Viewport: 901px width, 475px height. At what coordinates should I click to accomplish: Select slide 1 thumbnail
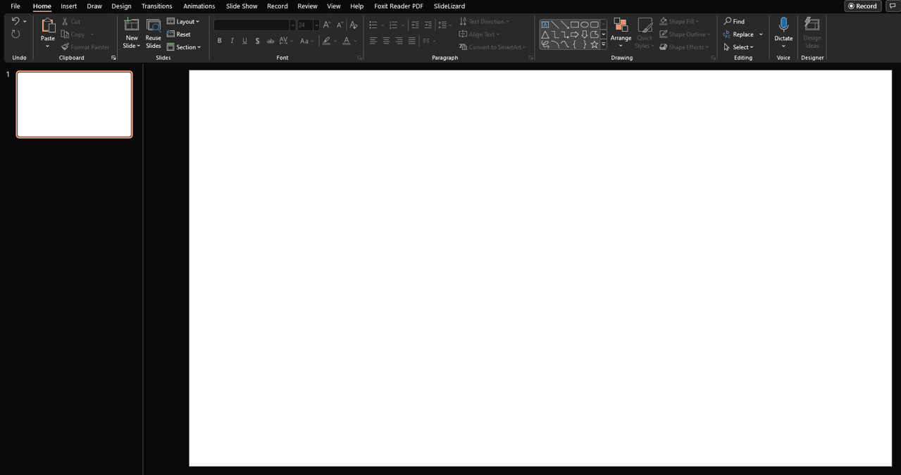(74, 104)
